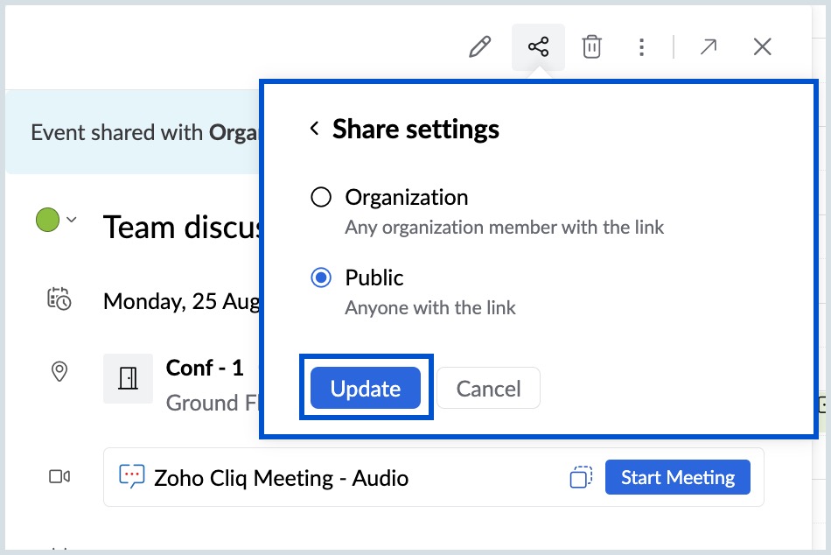
Task: Click the video camera icon
Action: (59, 477)
